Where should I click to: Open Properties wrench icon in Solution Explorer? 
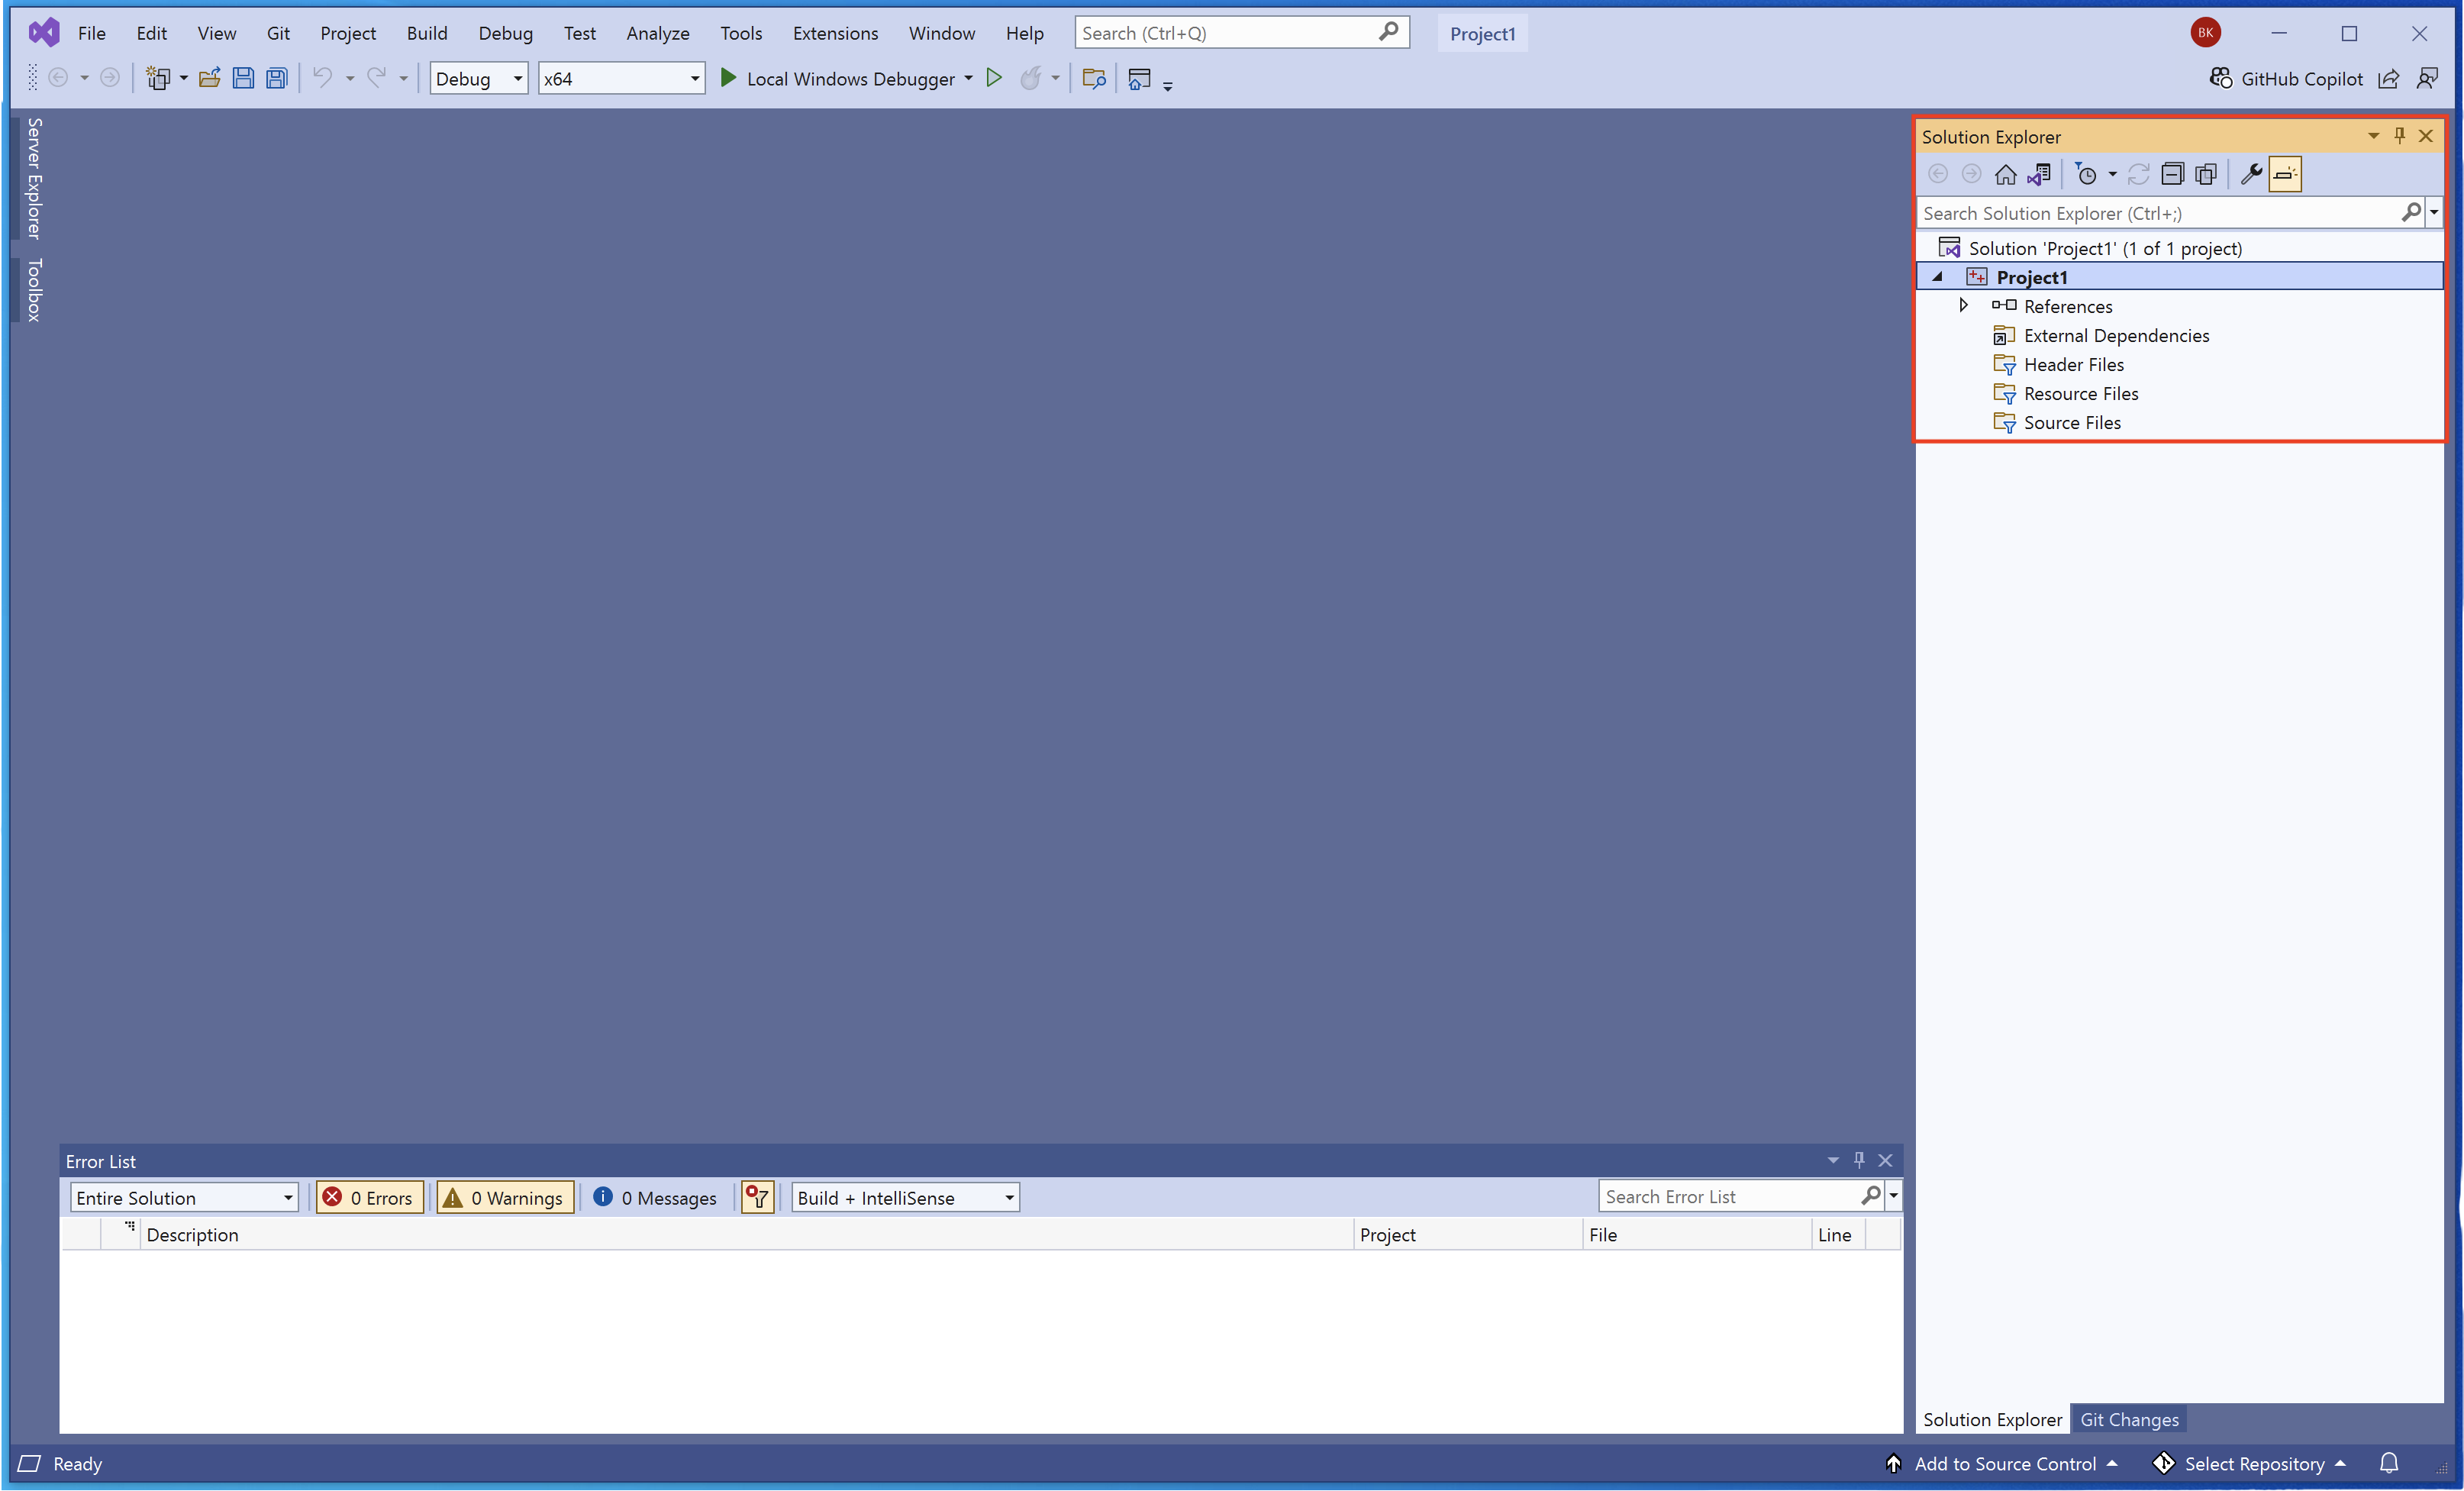pos(2250,174)
